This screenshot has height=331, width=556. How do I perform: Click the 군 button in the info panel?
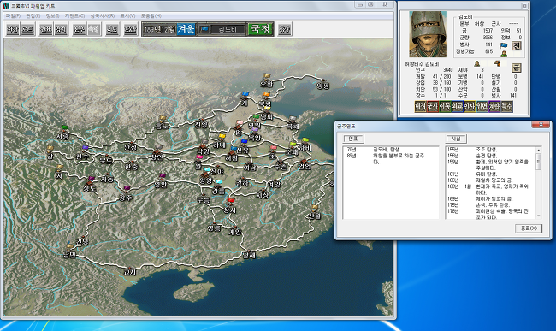517,68
